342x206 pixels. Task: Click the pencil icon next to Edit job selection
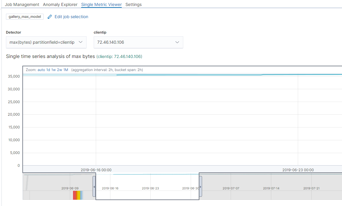(50, 17)
